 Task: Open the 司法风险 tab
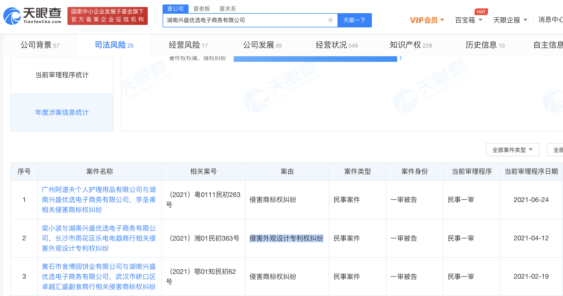pyautogui.click(x=114, y=45)
